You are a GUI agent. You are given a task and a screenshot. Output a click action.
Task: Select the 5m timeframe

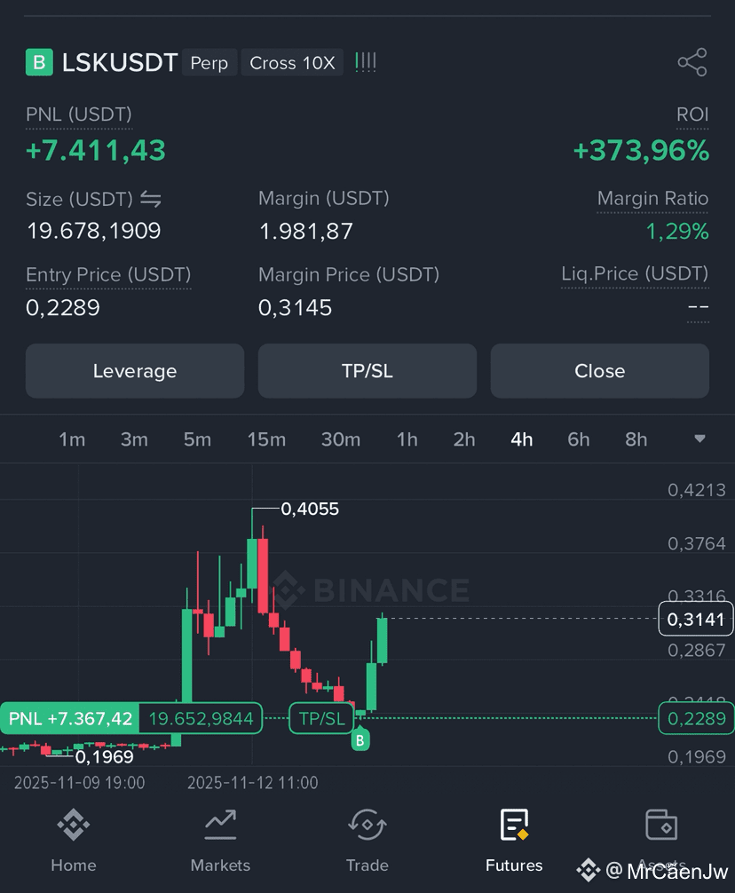click(197, 439)
